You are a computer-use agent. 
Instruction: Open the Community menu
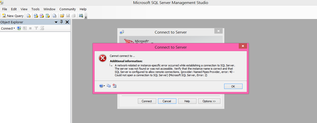(67, 9)
